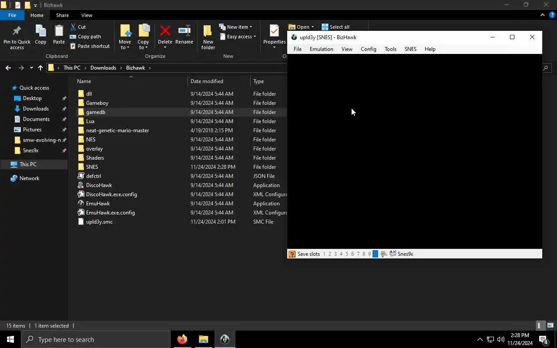Select save slot 5 in BizHawk
557x348 pixels.
coord(347,254)
